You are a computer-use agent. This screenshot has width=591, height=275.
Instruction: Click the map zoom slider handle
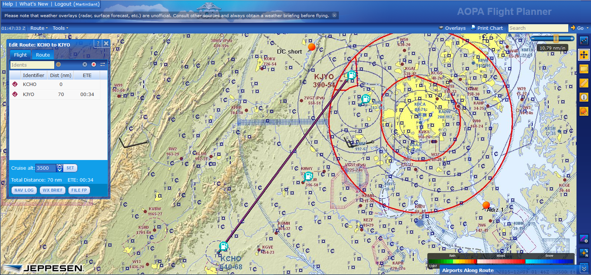tap(556, 39)
